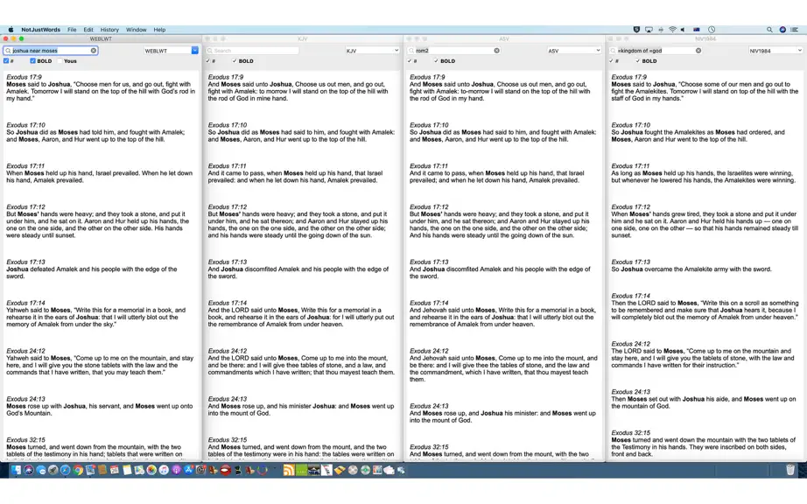
Task: Open Safari compass icon in dock
Action: tap(66, 470)
